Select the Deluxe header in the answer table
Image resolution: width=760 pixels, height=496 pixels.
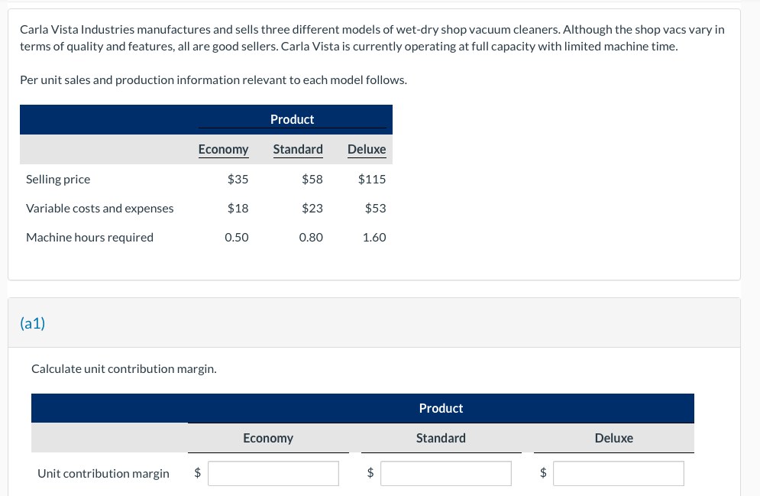(x=613, y=438)
